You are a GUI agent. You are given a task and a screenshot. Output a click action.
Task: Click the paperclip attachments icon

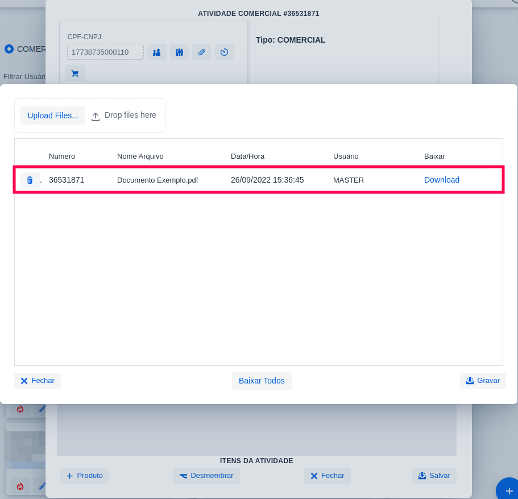pyautogui.click(x=201, y=52)
